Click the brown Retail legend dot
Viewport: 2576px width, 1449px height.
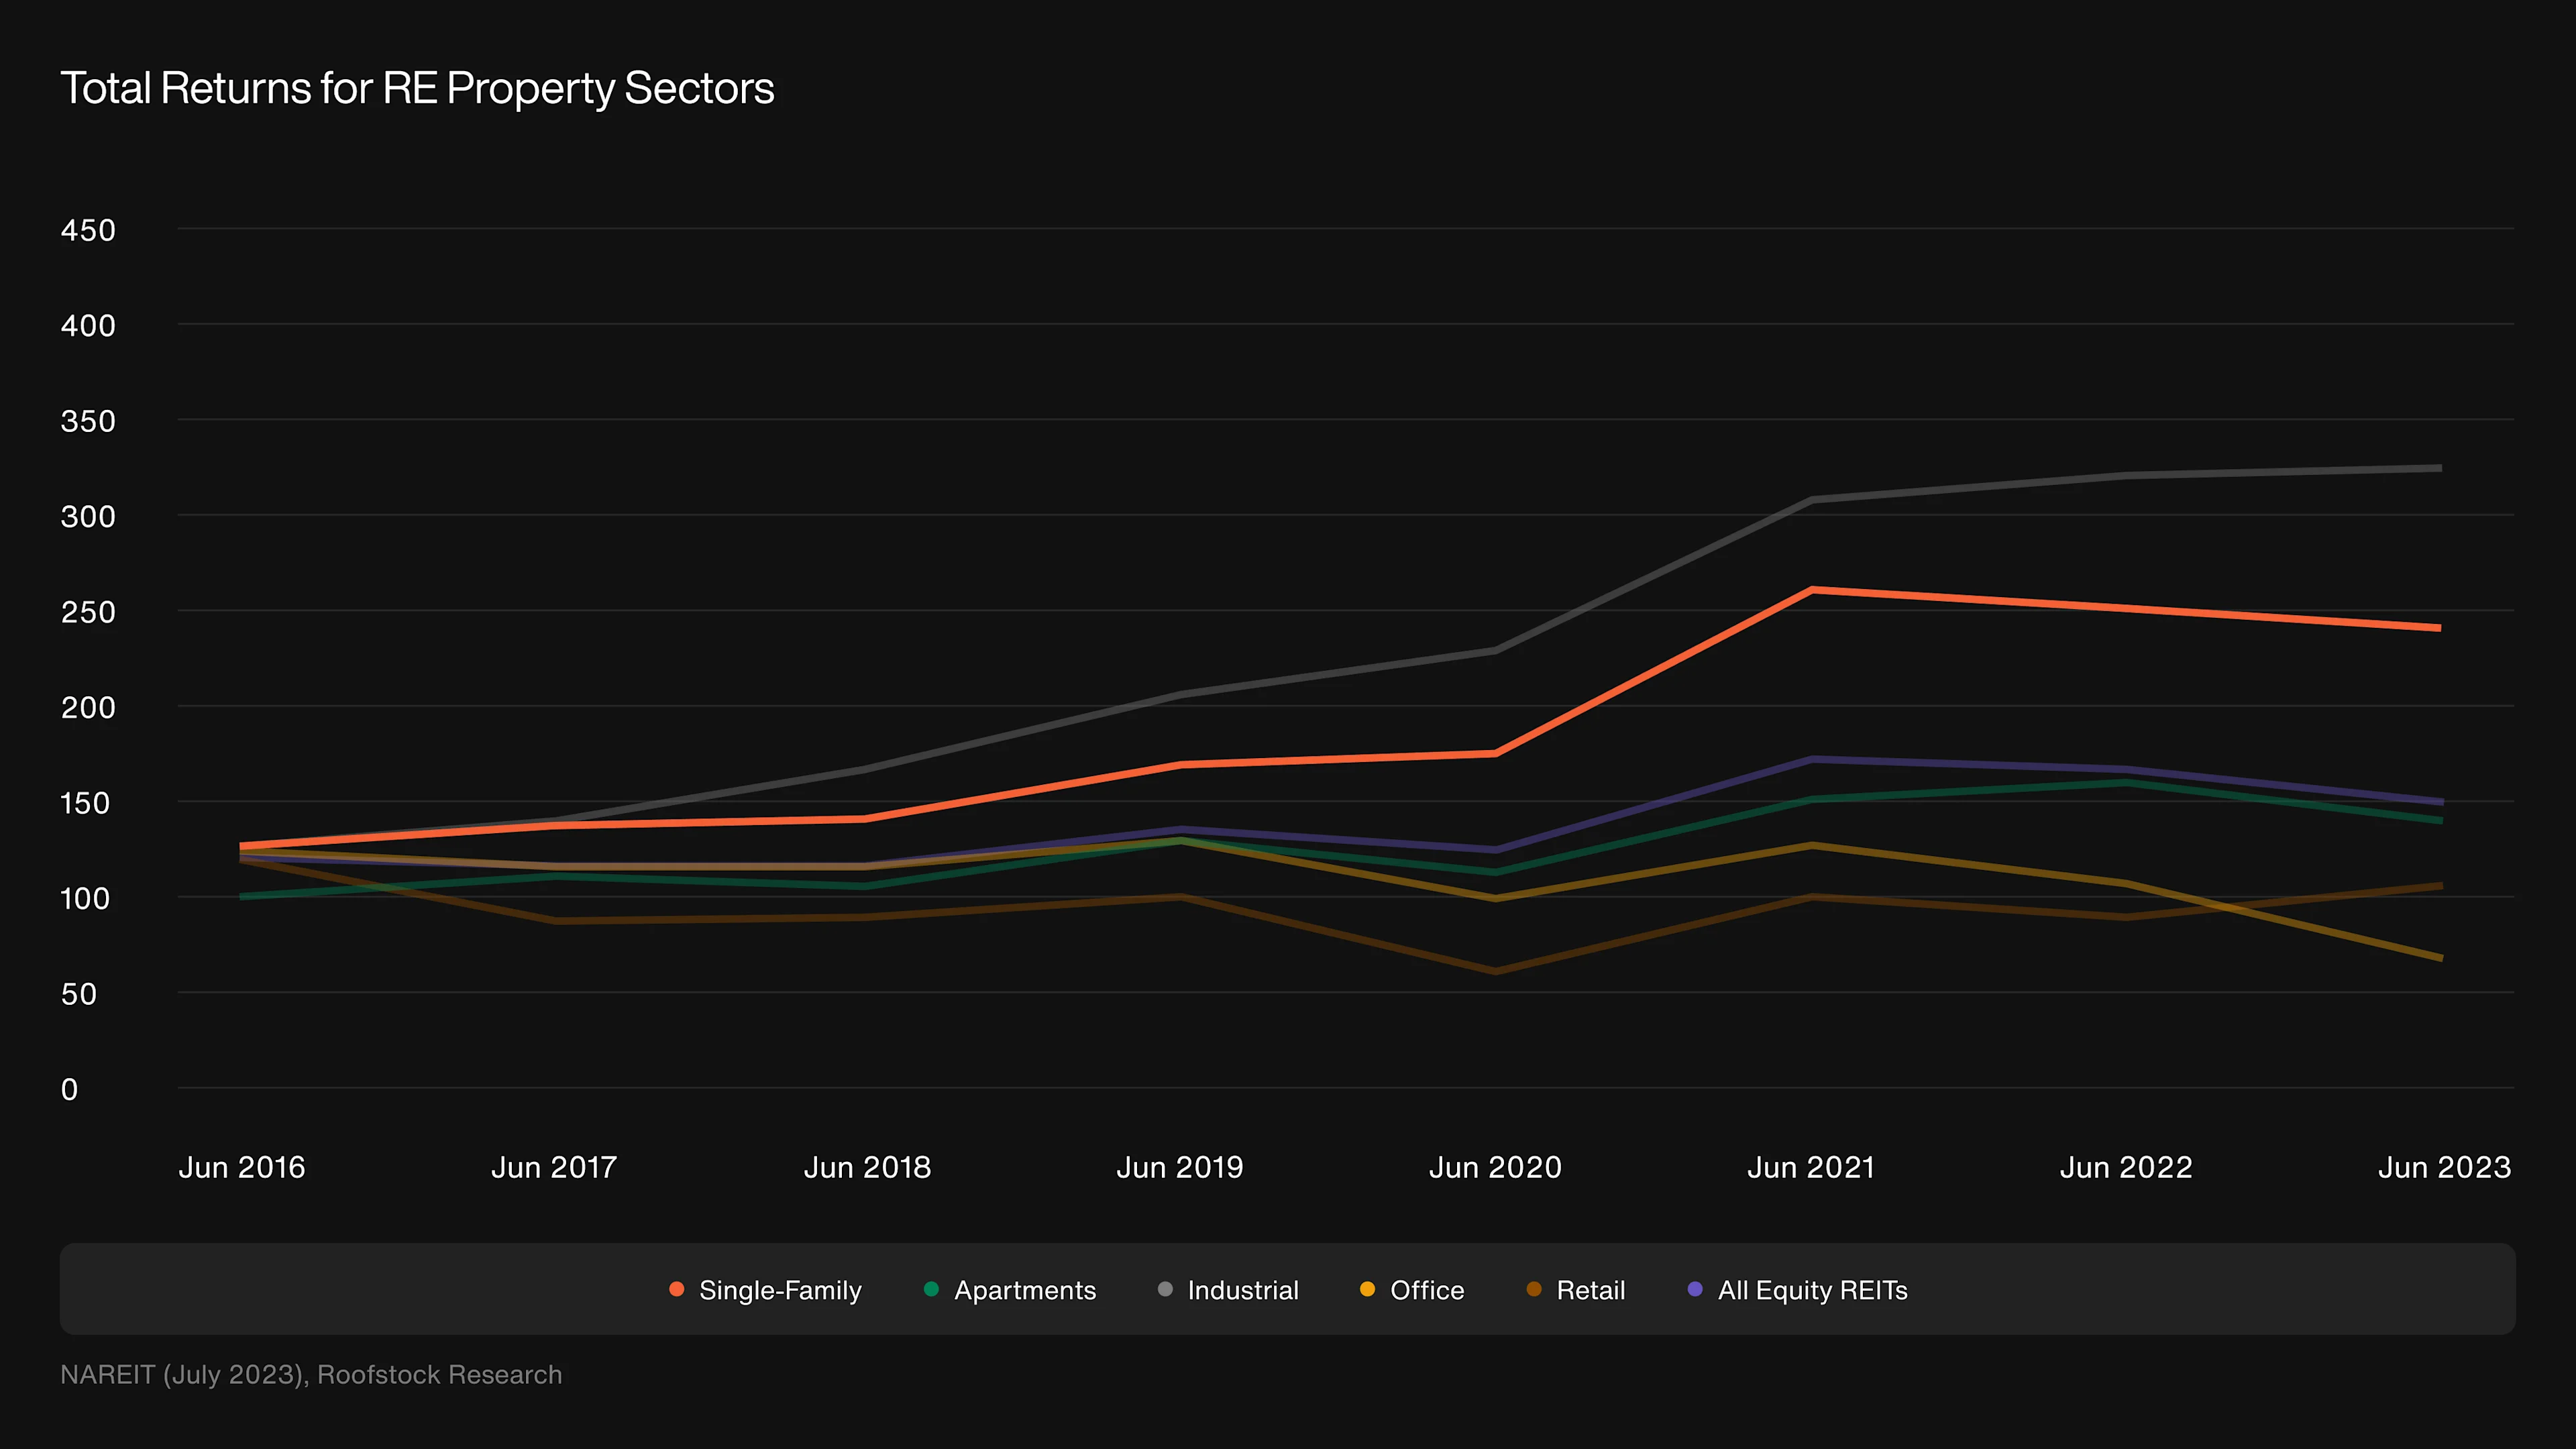tap(1534, 1289)
